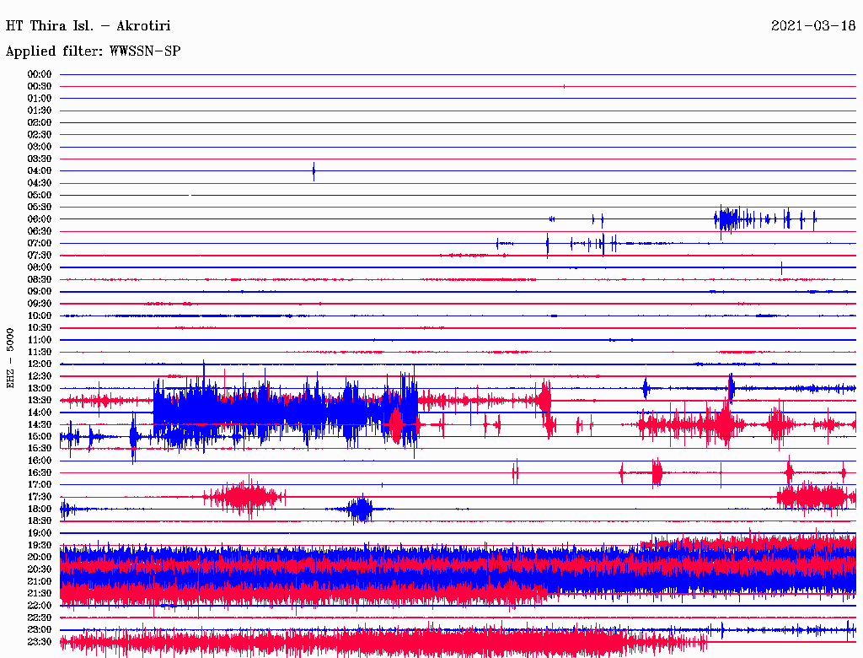Click the 22:30 time label
Image resolution: width=863 pixels, height=658 pixels.
40,618
